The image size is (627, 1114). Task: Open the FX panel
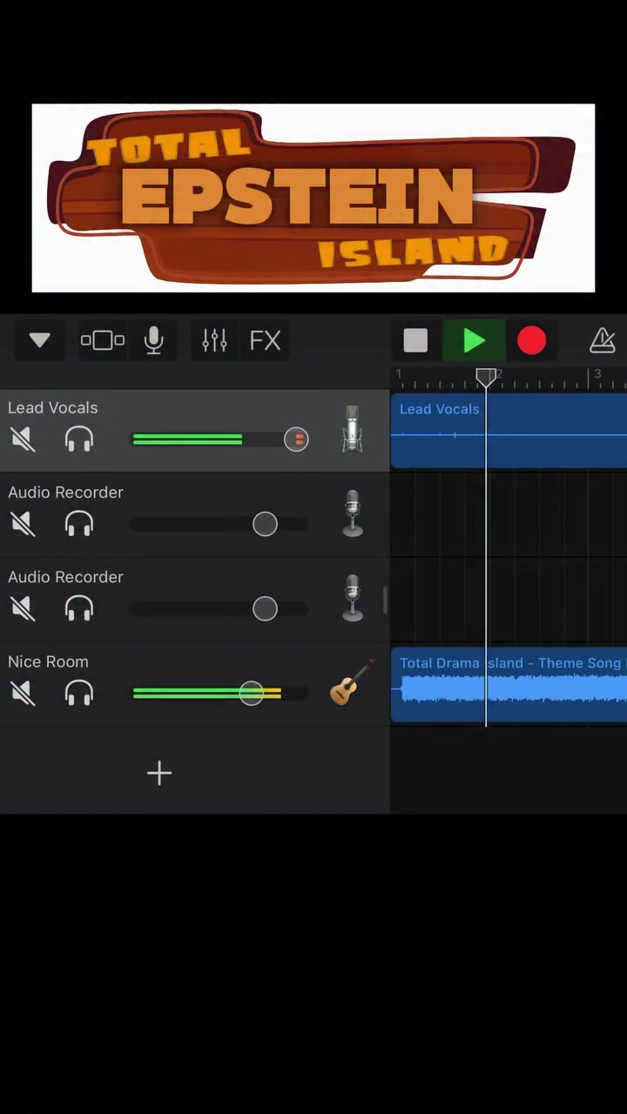click(266, 340)
